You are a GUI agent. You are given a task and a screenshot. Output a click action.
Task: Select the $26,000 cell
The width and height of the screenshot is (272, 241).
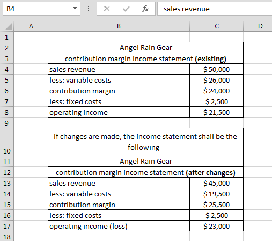click(216, 80)
